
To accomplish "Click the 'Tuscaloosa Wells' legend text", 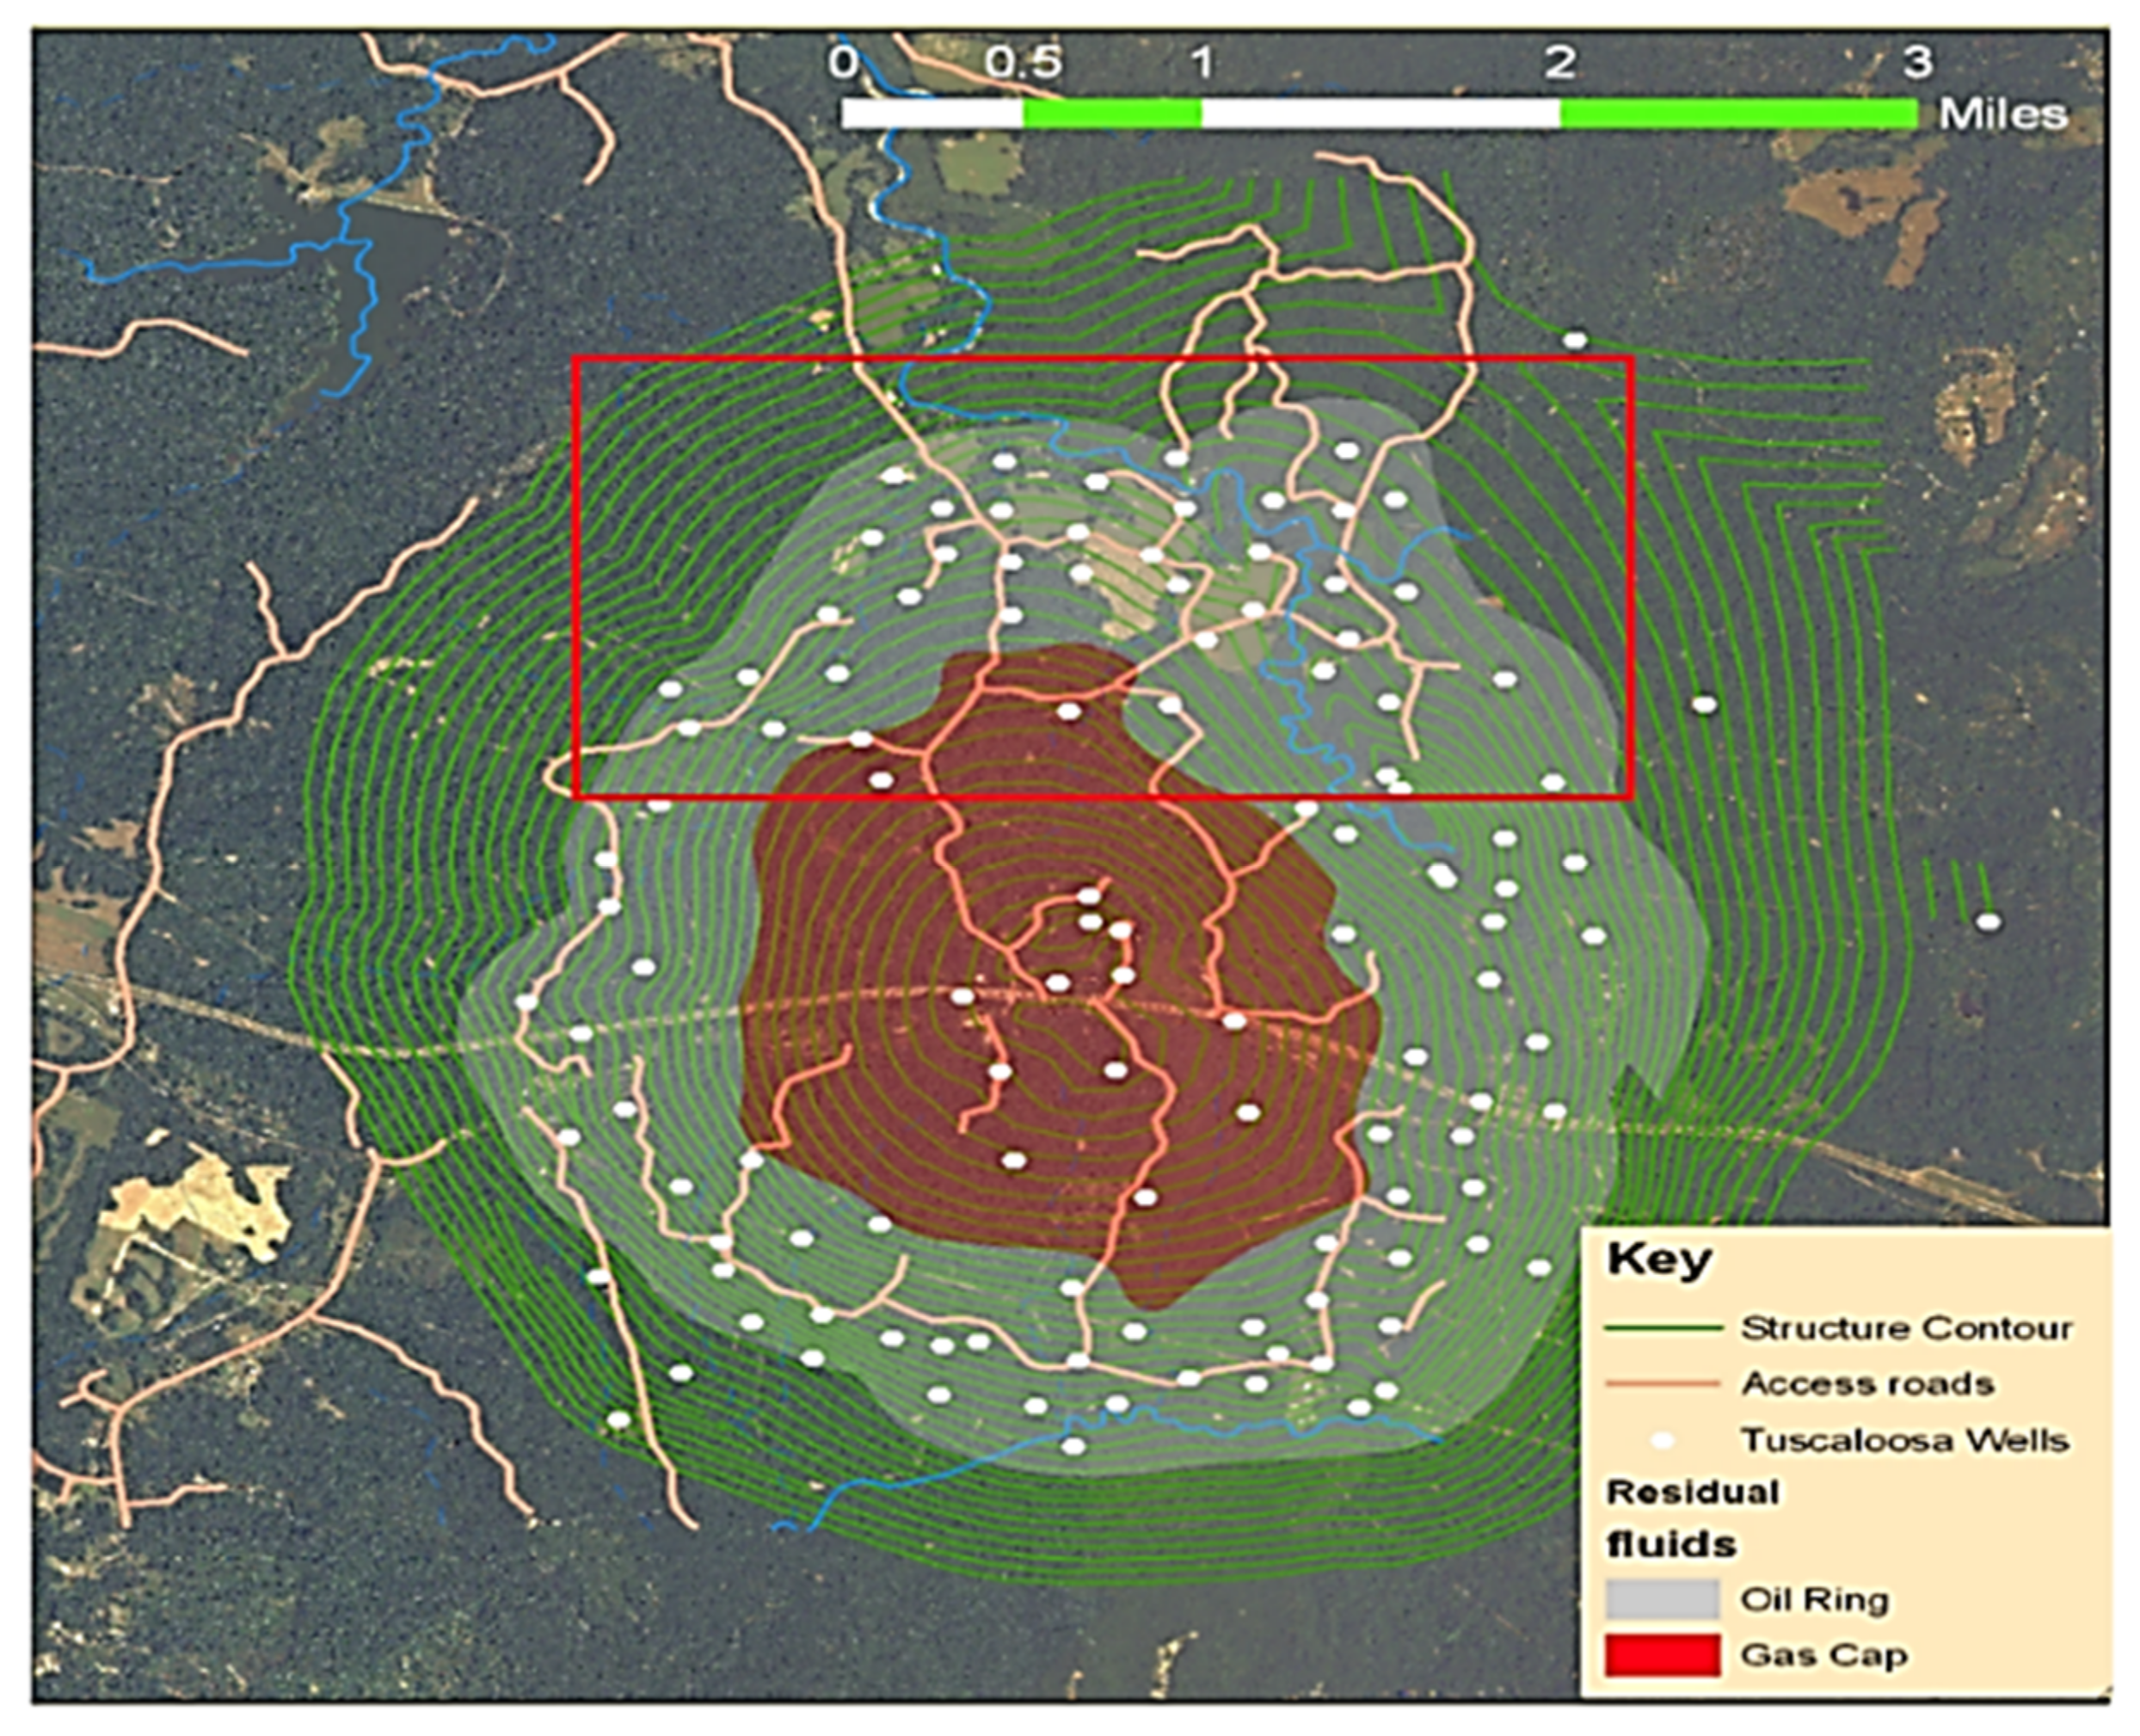I will (x=1904, y=1440).
